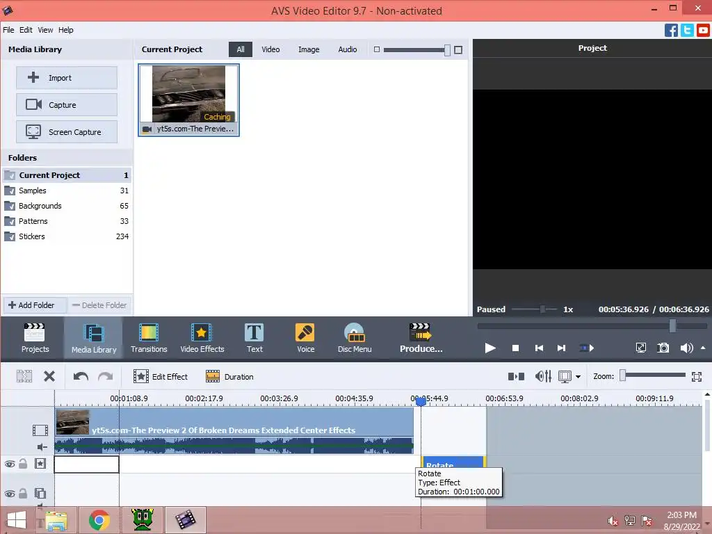This screenshot has height=534, width=712.
Task: Delete the selected timeline object
Action: click(49, 376)
